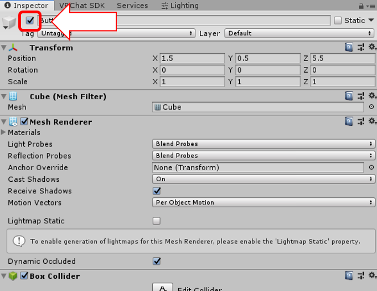Open the Anchor Override object picker
This screenshot has height=291, width=377.
point(371,167)
